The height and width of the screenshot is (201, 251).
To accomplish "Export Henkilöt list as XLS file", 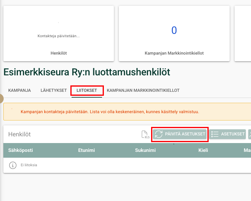I will [x=145, y=134].
